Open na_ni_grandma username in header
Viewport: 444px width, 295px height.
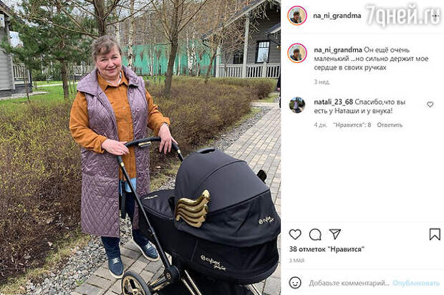[x=337, y=16]
